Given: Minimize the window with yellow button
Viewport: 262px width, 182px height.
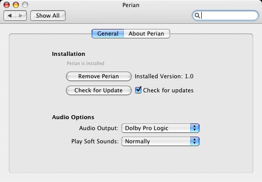Looking at the screenshot, I should (16, 5).
